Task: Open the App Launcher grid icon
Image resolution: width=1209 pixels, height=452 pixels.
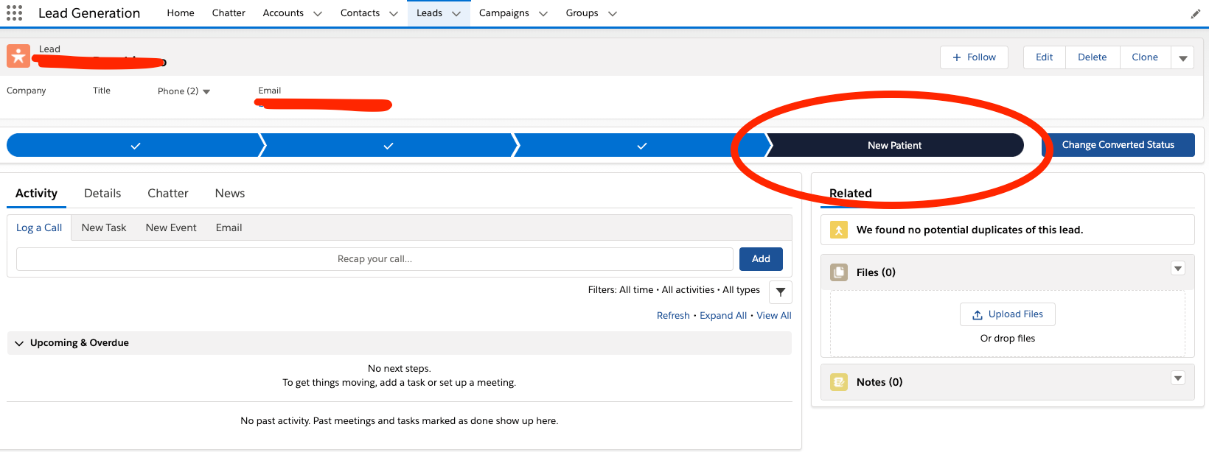Action: (x=14, y=13)
